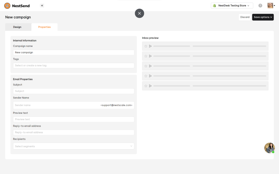
Task: Click into the Subject input
Action: 74,91
